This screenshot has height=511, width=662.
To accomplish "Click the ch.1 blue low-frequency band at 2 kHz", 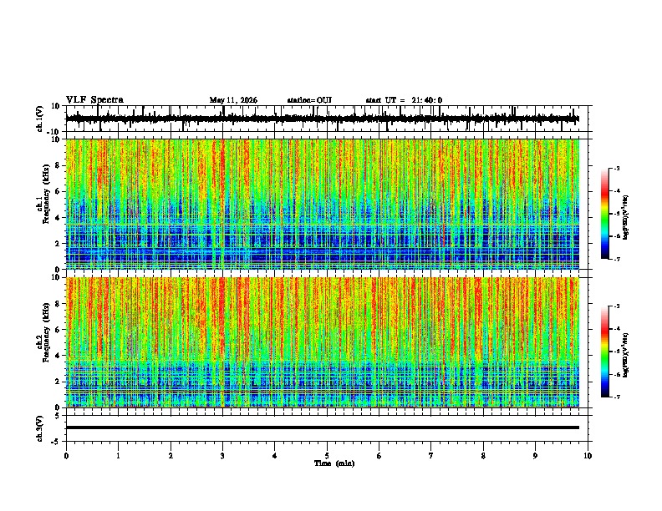I will pos(323,243).
